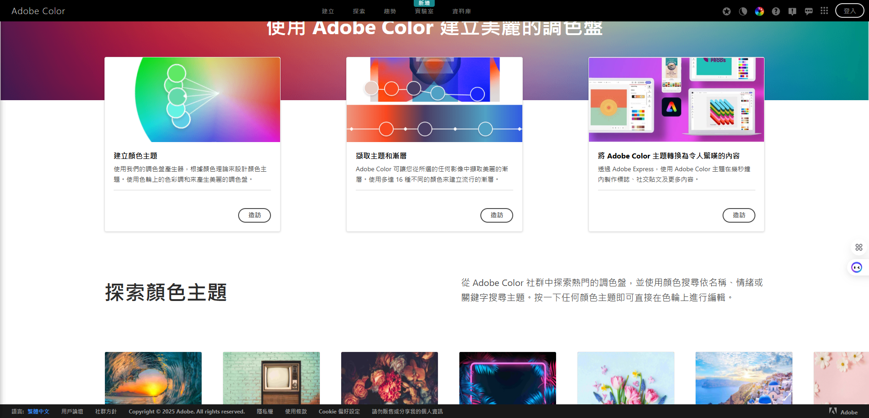Click the Adobe Color wheel icon in header
The width and height of the screenshot is (869, 418).
760,11
